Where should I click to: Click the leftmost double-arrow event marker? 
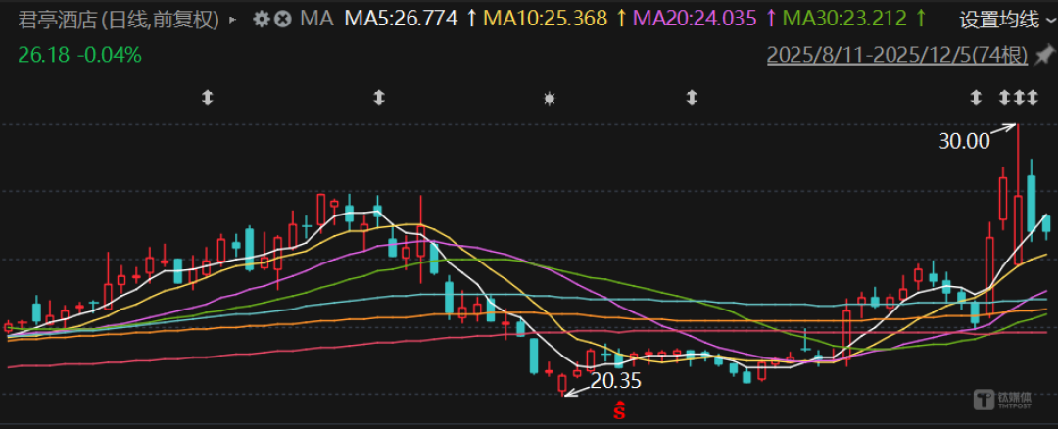[x=207, y=99]
